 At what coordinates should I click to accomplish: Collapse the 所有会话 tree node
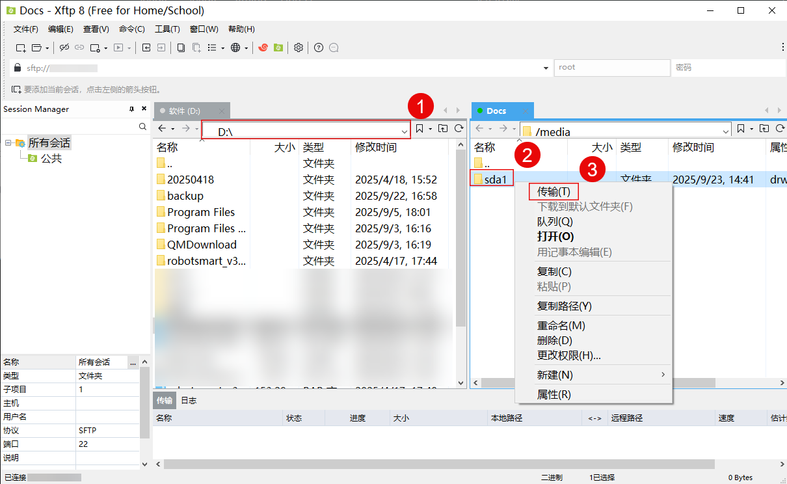pos(8,143)
